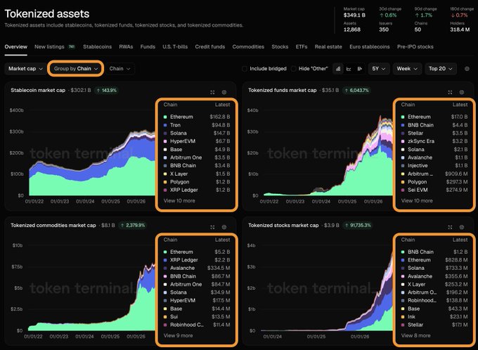The image size is (478, 350).
Task: Click Solana $14.7 B row in Stablecoin legend
Action: [x=197, y=134]
